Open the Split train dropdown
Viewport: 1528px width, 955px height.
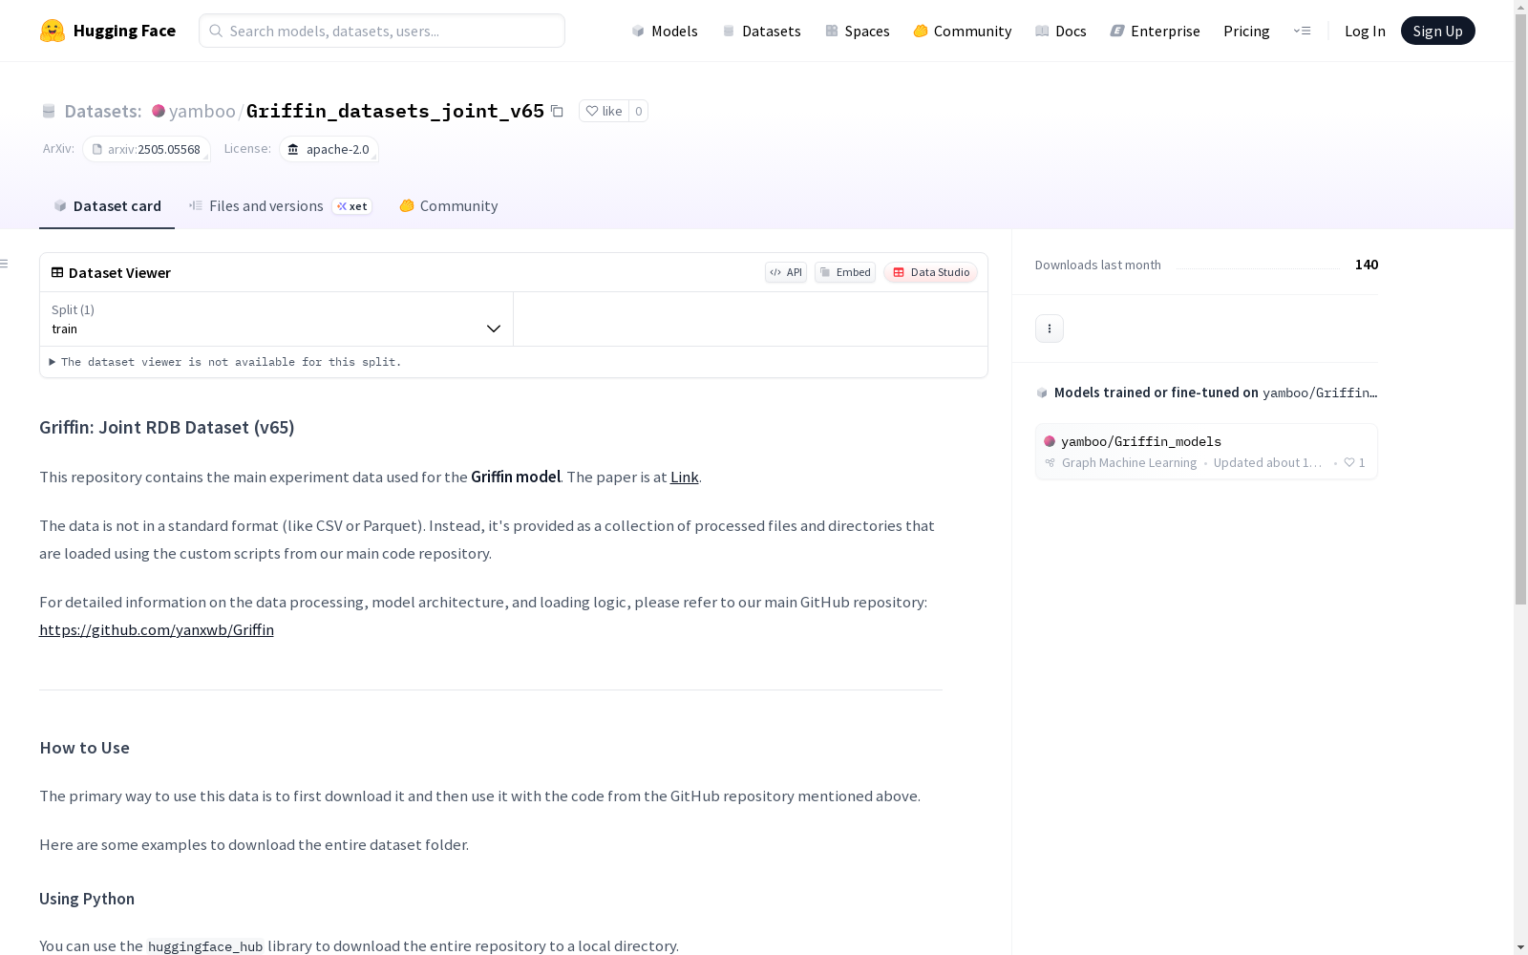(277, 319)
